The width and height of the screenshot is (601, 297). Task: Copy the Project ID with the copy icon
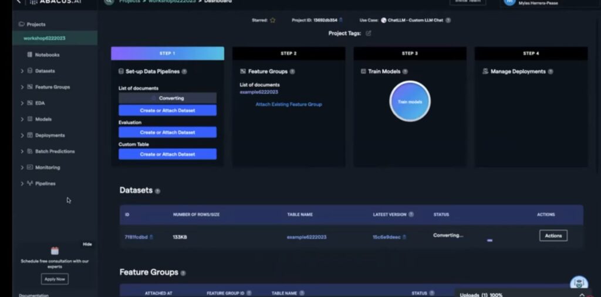coord(341,20)
